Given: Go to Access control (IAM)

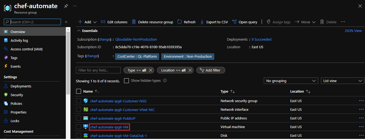Looking at the screenshot, I should click(26, 49).
